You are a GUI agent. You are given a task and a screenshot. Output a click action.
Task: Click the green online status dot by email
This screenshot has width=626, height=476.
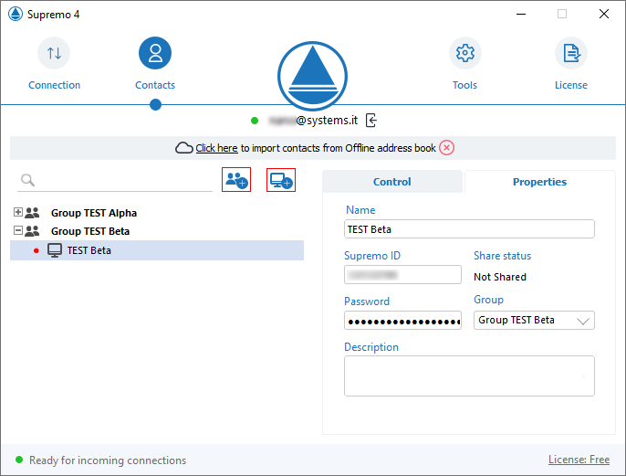[x=255, y=121]
